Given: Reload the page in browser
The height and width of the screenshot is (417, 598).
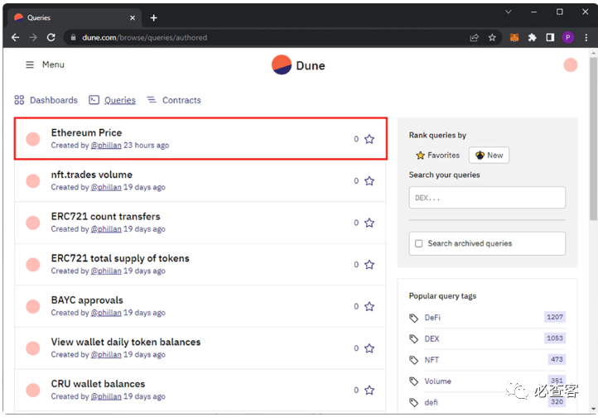Looking at the screenshot, I should tap(51, 37).
